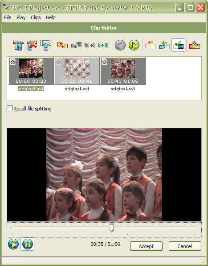Click the first filmstrip clip tool icon
The width and height of the screenshot is (208, 266).
pos(18,45)
